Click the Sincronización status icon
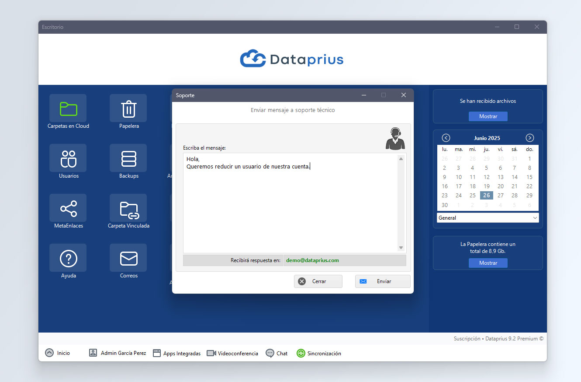 [x=301, y=353]
